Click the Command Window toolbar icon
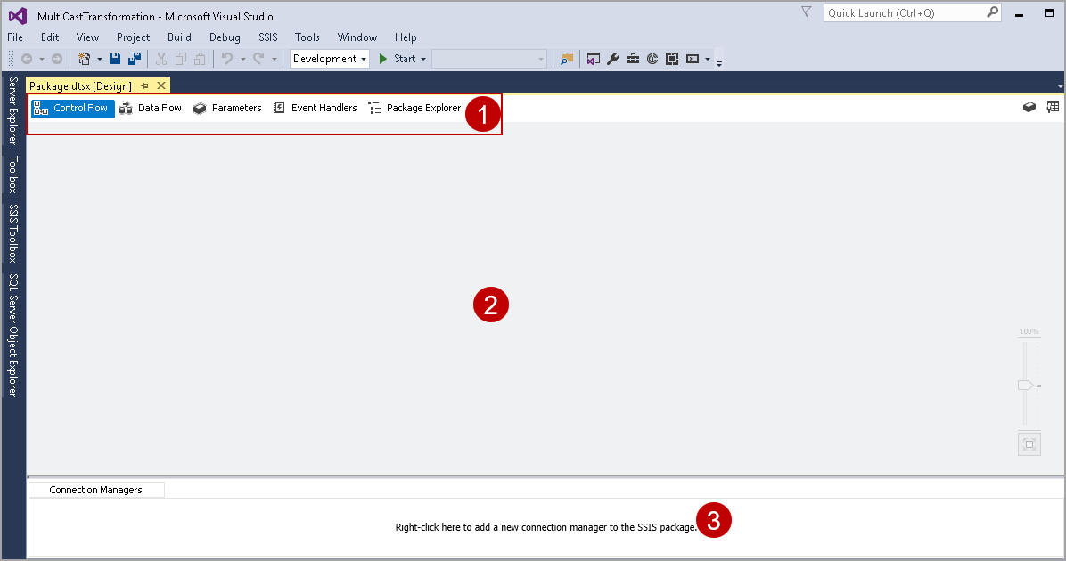 [693, 59]
